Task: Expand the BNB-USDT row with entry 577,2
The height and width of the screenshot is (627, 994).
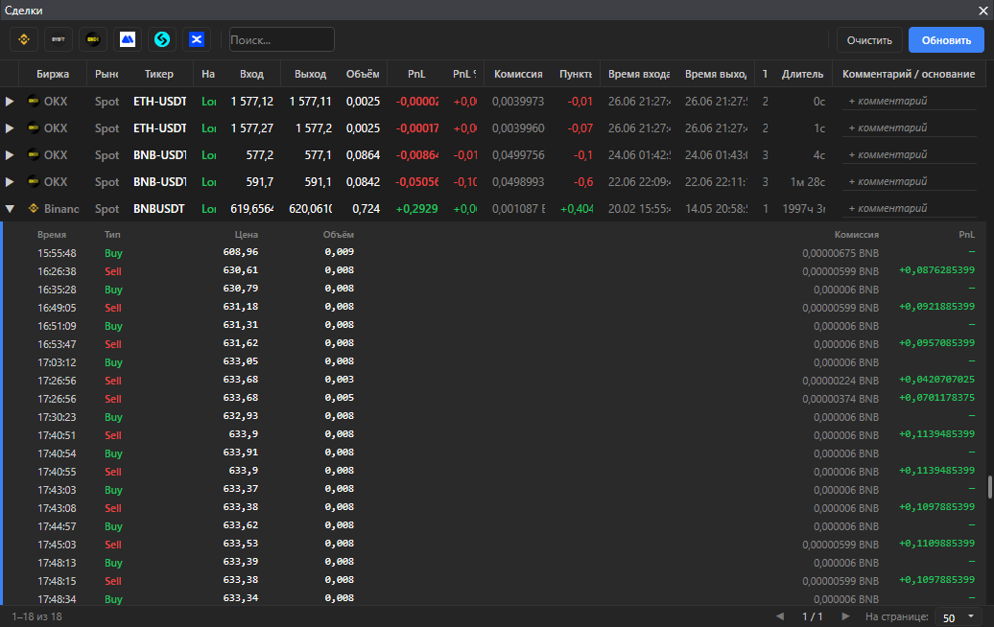Action: point(10,155)
